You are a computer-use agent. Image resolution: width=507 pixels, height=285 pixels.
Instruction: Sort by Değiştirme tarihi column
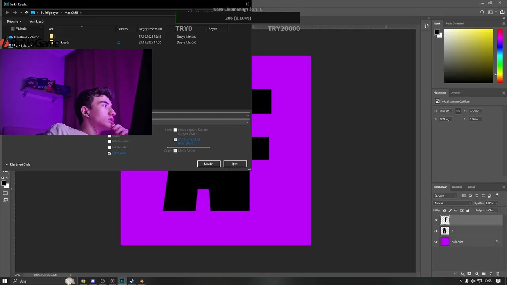coord(150,29)
